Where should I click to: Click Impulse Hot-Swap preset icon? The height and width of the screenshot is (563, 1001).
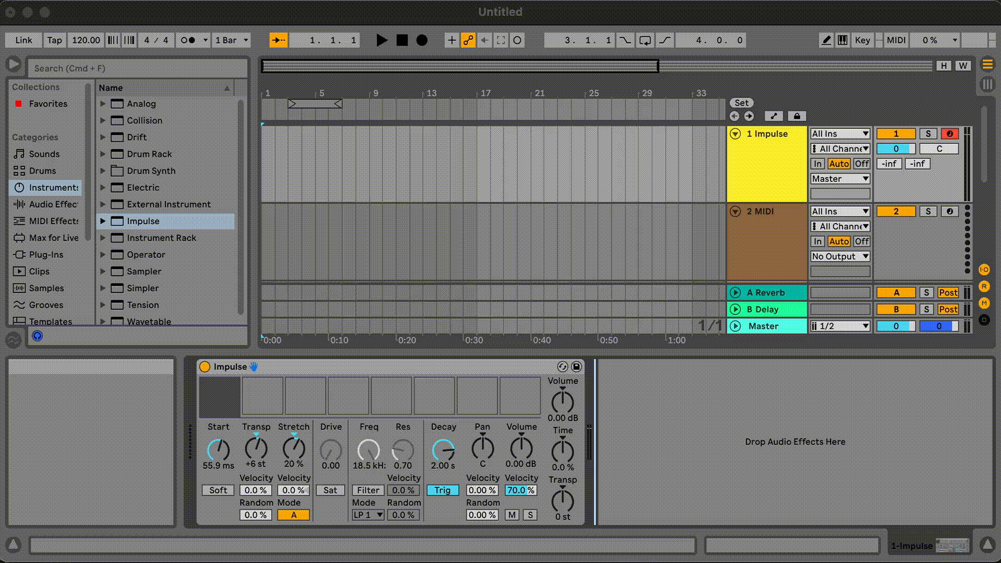point(563,366)
